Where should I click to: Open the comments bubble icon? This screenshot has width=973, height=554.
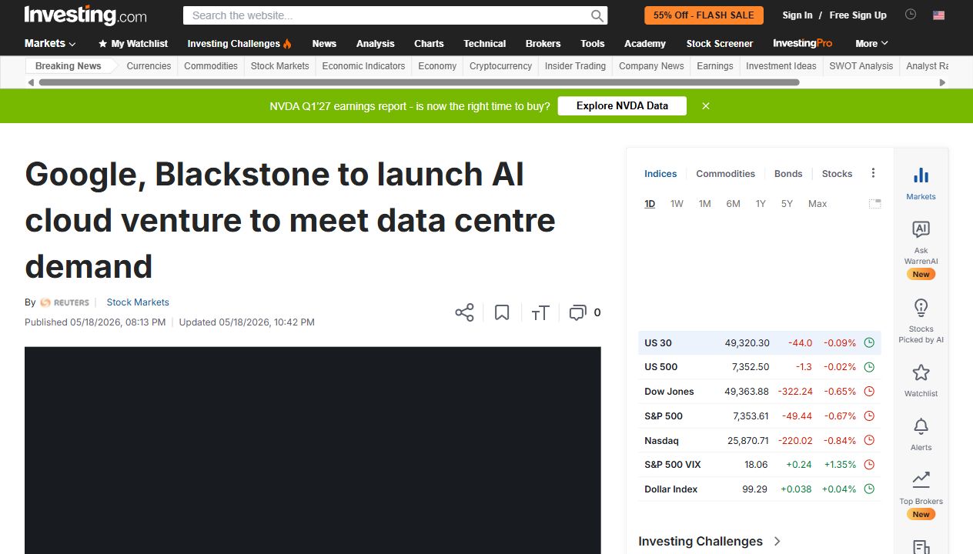(577, 312)
